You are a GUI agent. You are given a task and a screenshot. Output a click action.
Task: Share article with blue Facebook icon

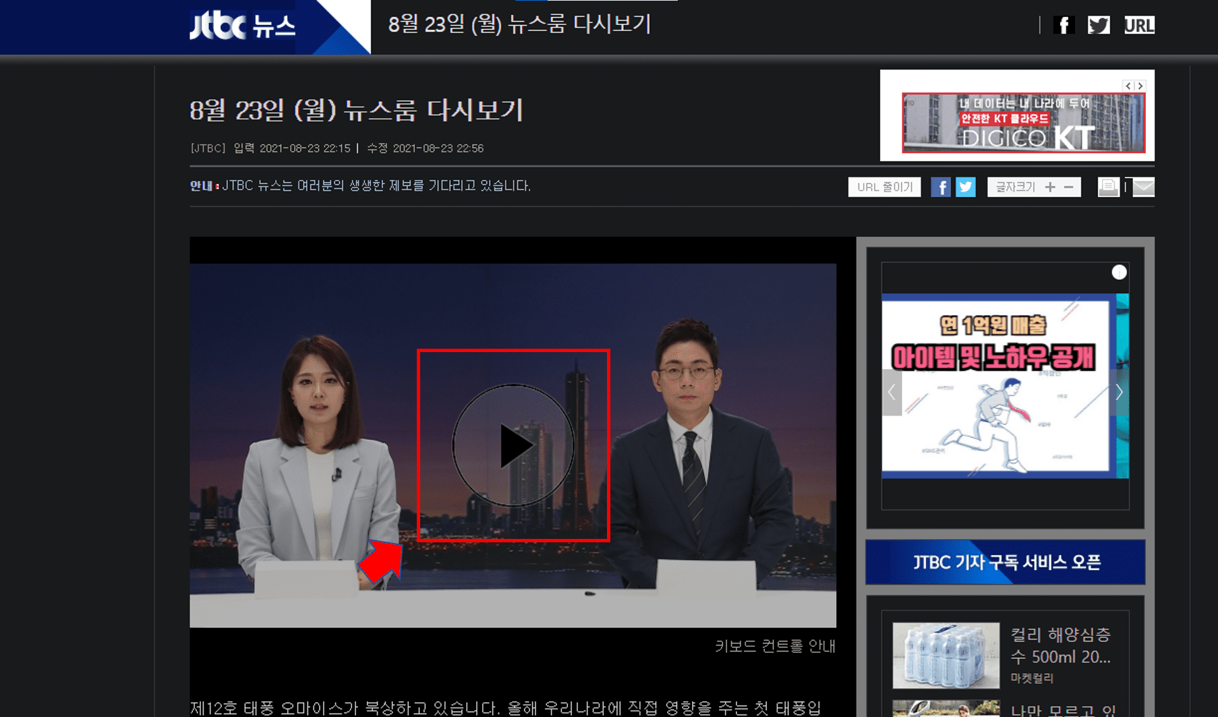coord(940,187)
